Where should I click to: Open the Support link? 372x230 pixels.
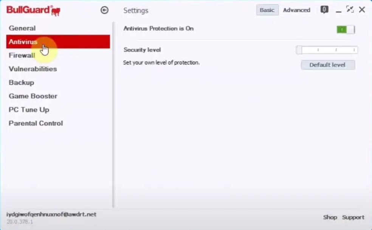tap(353, 217)
